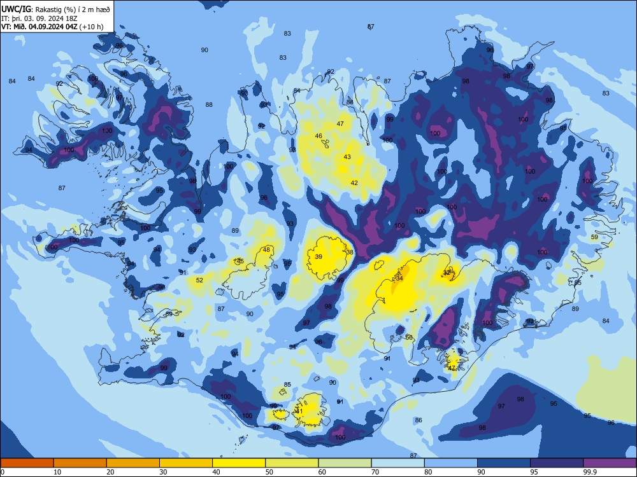Click the purple legend swatch above 99.9
The width and height of the screenshot is (637, 477).
[x=610, y=463]
